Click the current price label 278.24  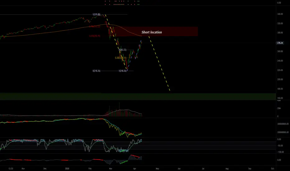pyautogui.click(x=280, y=43)
